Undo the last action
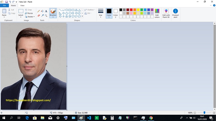Image resolution: width=216 pixels, height=121 pixels. click(10, 2)
